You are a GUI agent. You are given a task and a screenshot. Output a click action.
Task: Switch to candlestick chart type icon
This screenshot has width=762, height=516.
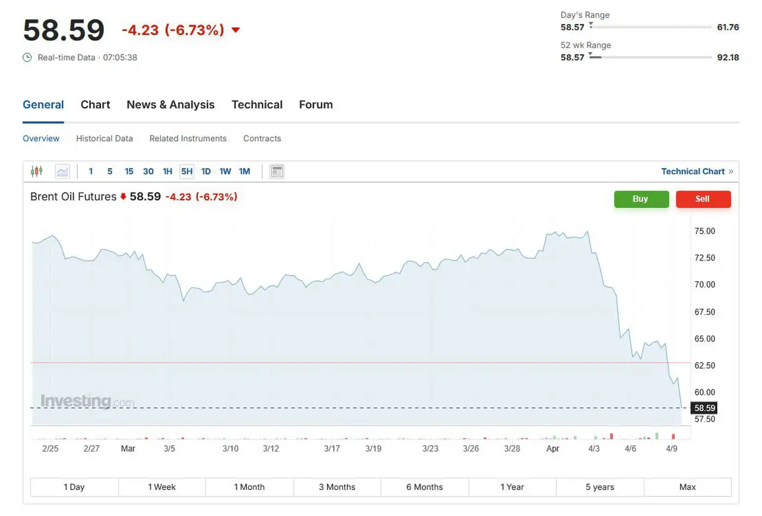coord(36,172)
